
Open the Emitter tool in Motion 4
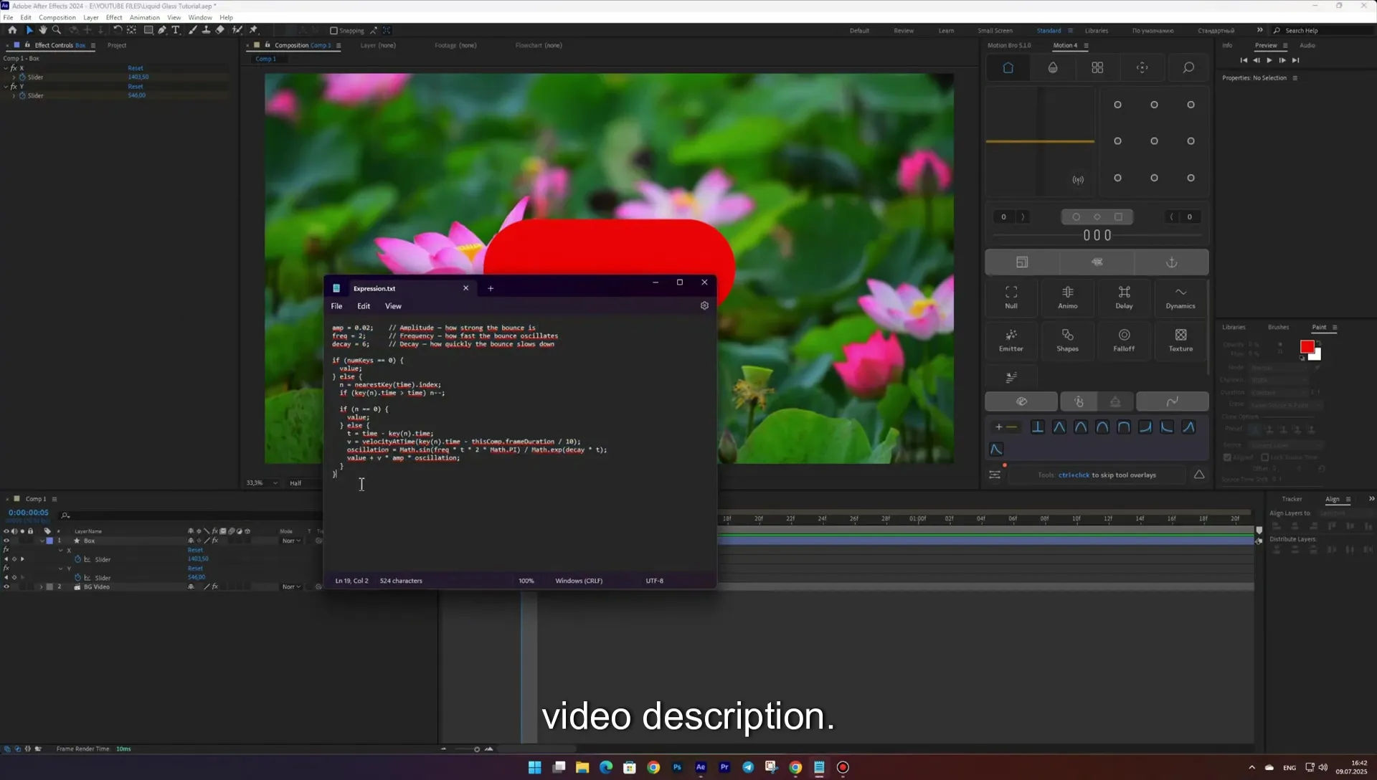click(x=1011, y=340)
